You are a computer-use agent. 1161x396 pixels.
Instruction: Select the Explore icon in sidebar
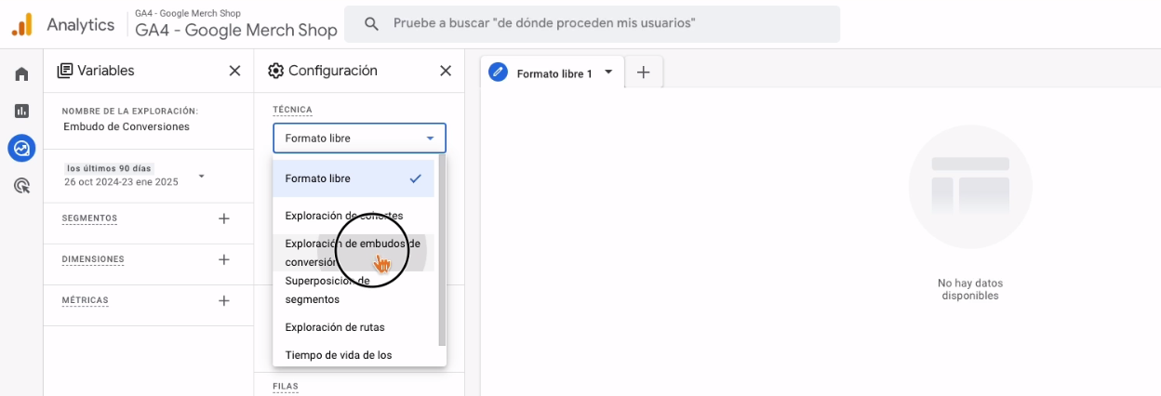(21, 148)
